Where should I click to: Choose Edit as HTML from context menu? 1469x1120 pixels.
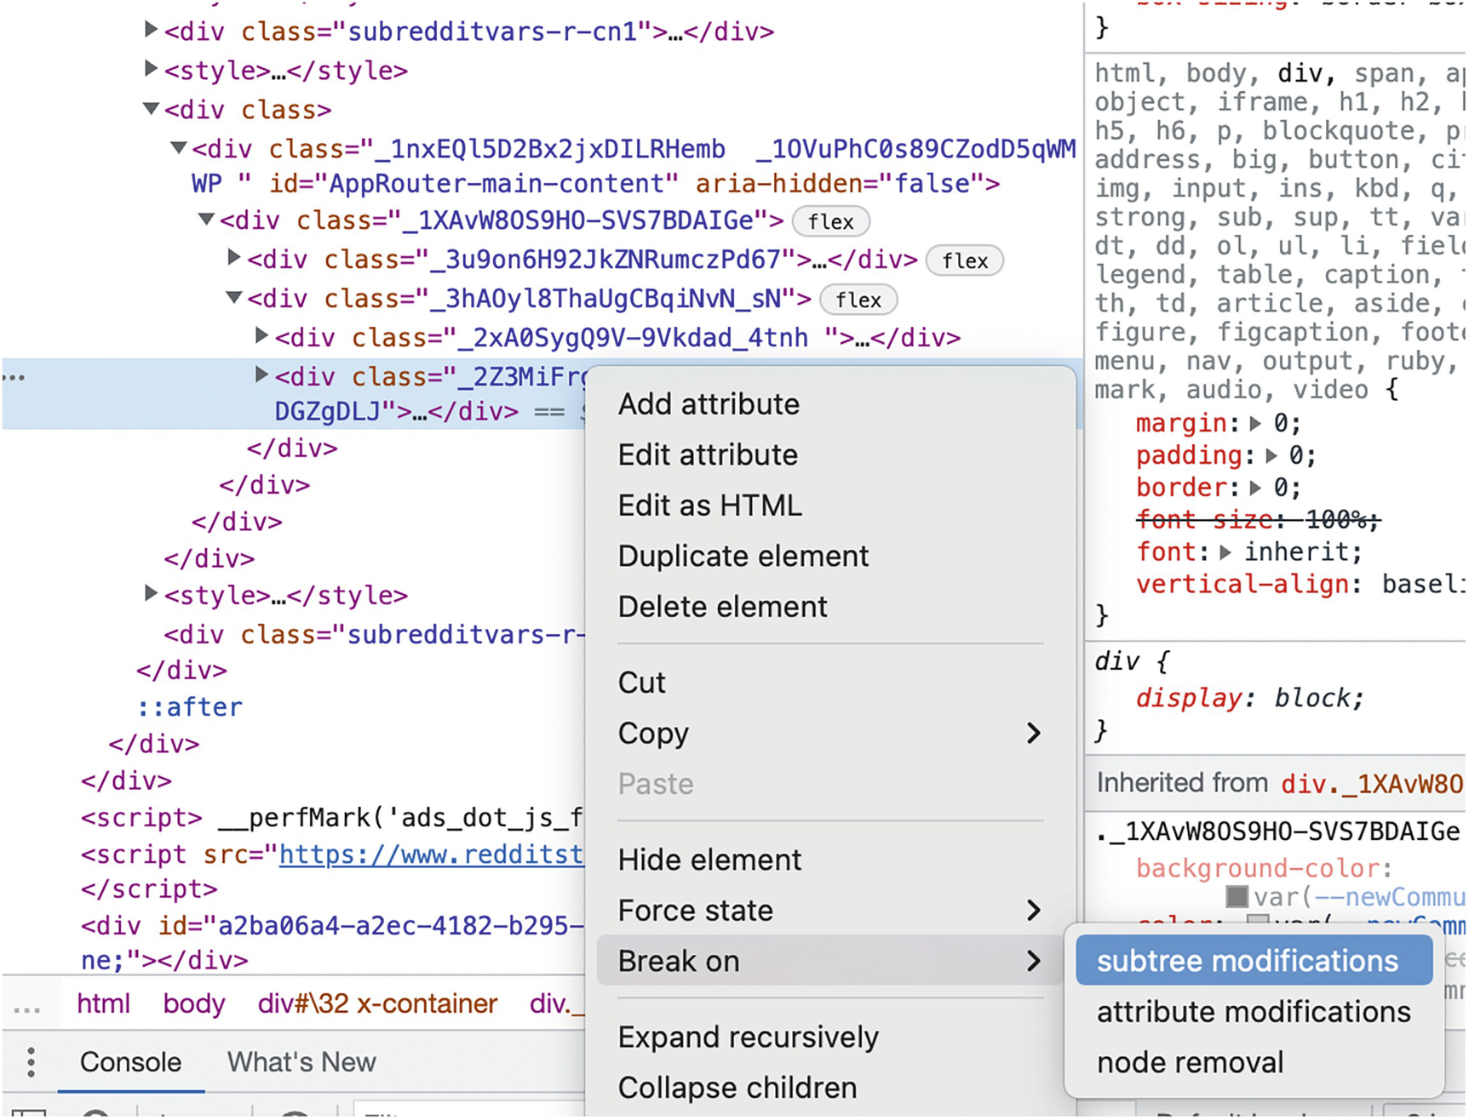pos(709,506)
